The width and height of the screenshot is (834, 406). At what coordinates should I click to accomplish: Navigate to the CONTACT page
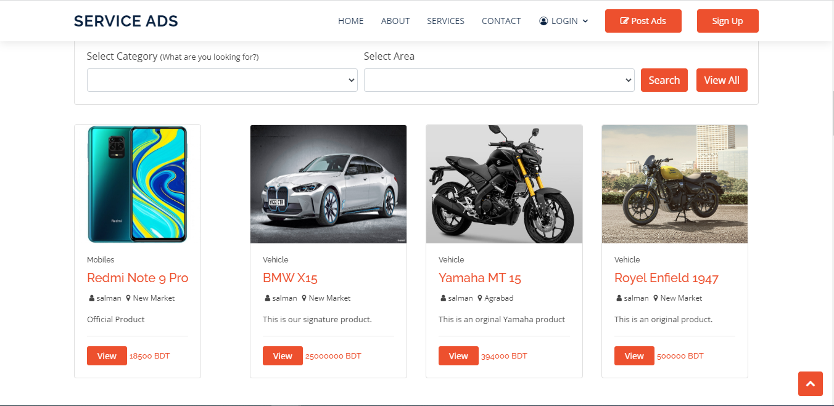pos(502,21)
